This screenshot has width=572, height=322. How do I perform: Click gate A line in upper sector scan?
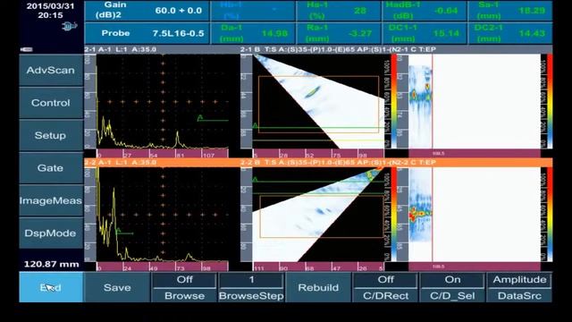coord(318,127)
